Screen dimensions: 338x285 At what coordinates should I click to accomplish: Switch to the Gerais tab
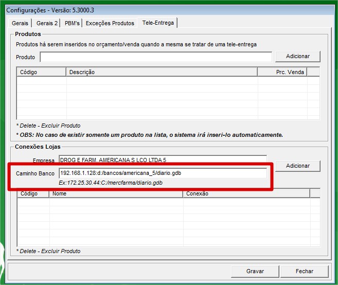[20, 23]
